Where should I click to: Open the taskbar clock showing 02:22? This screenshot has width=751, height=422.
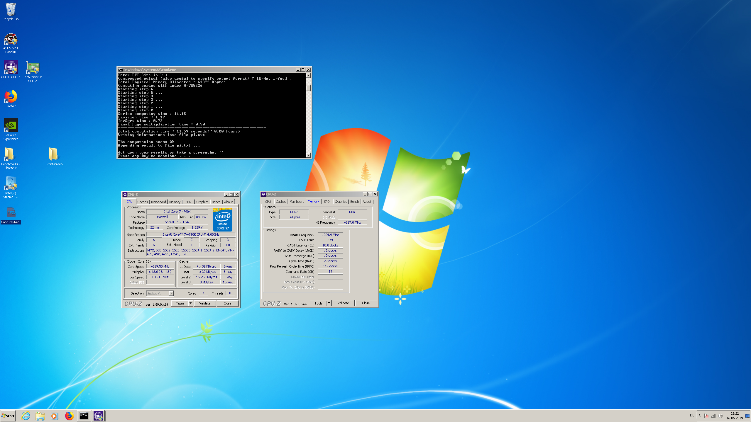pyautogui.click(x=735, y=416)
